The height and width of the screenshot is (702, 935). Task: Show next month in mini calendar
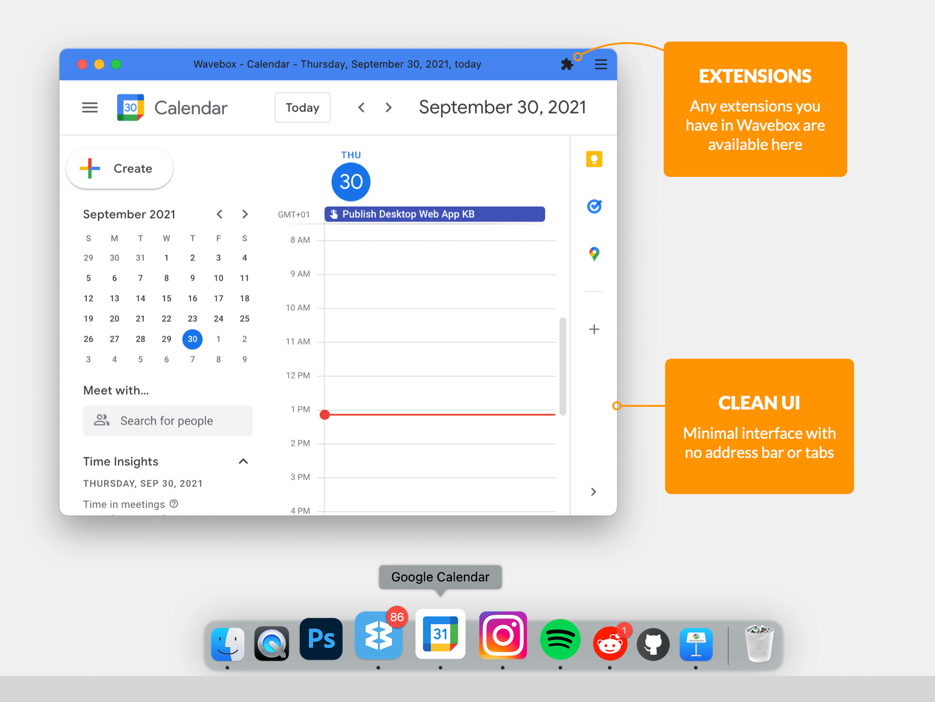click(x=245, y=214)
